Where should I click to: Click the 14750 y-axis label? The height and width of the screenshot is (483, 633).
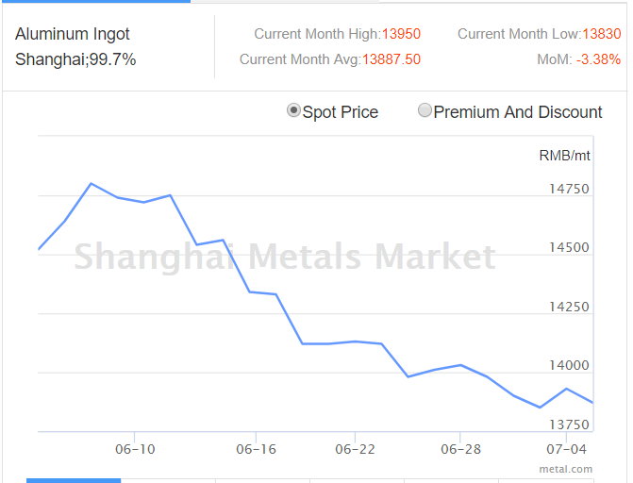569,189
